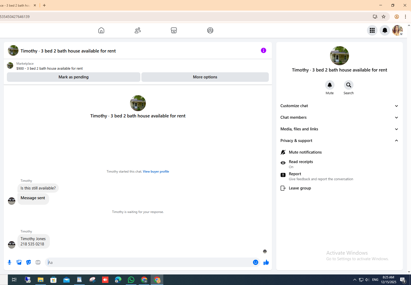Image resolution: width=411 pixels, height=285 pixels.
Task: Open the View buyer profile link
Action: [156, 172]
